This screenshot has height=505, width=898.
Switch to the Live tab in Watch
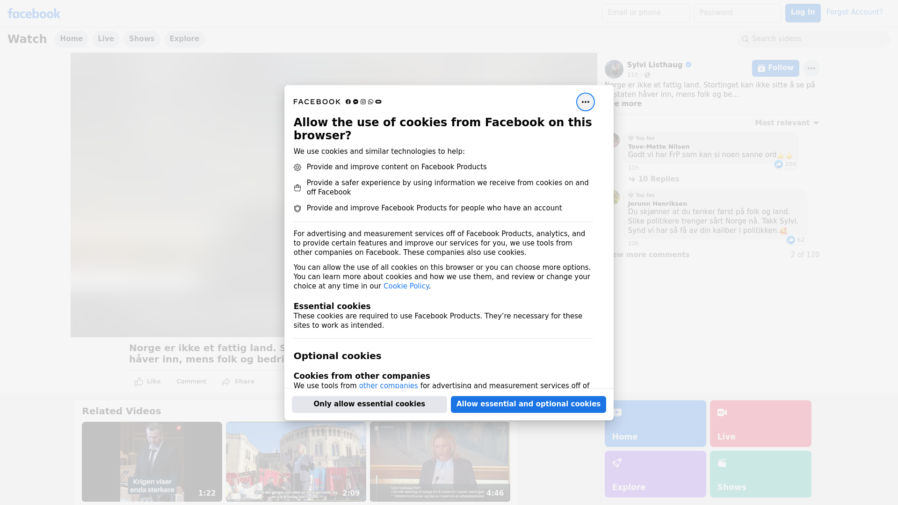(x=106, y=39)
